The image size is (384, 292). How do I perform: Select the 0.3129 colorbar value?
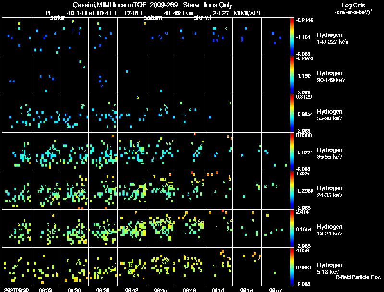(304, 97)
